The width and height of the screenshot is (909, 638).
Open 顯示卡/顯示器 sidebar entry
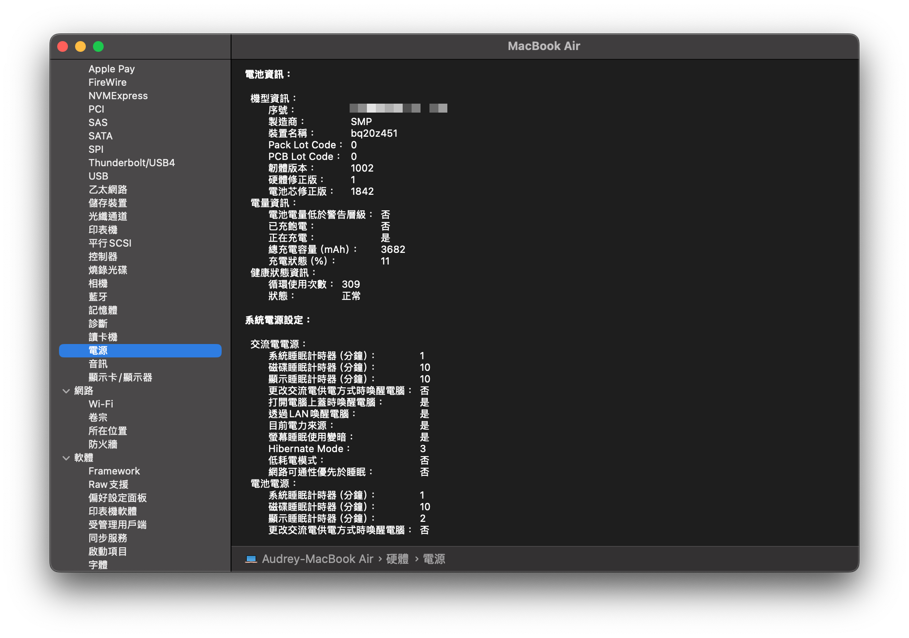[x=120, y=377]
